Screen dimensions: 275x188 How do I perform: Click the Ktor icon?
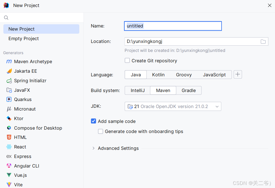9,118
